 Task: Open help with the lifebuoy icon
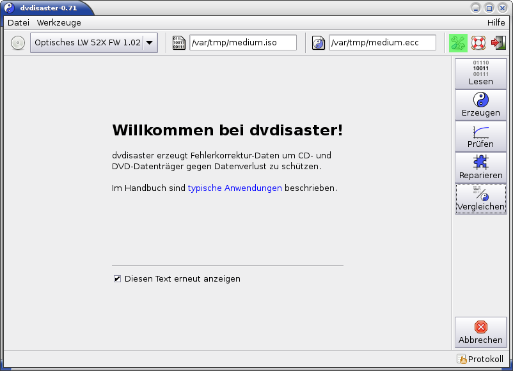[478, 43]
